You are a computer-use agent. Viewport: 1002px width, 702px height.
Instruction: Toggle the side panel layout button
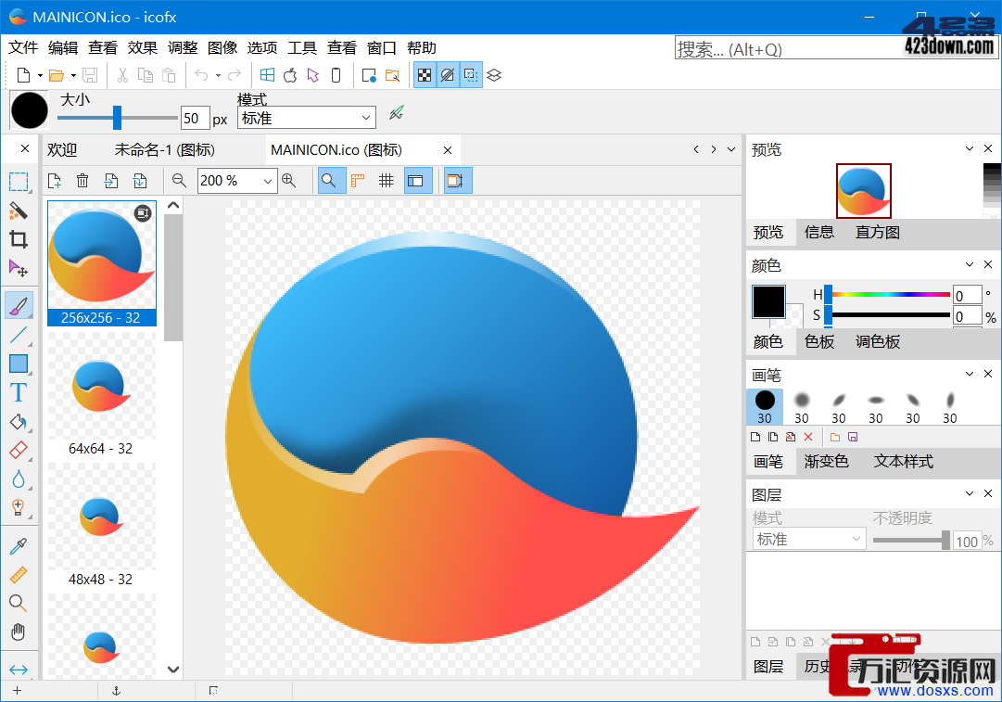[416, 181]
